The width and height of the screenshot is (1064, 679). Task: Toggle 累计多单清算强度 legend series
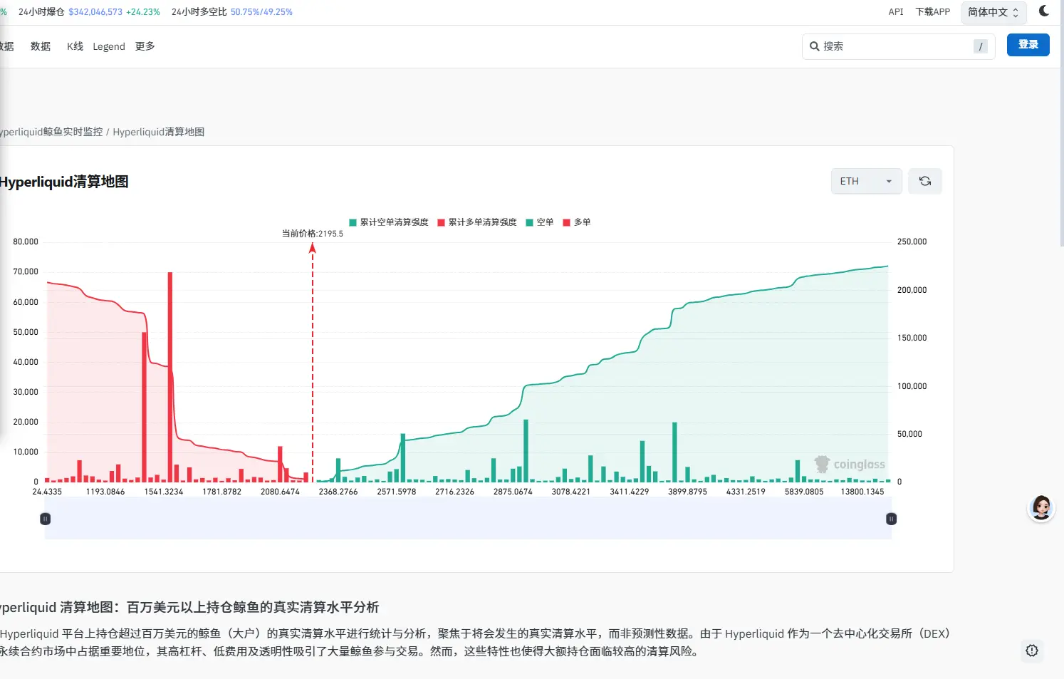click(477, 222)
